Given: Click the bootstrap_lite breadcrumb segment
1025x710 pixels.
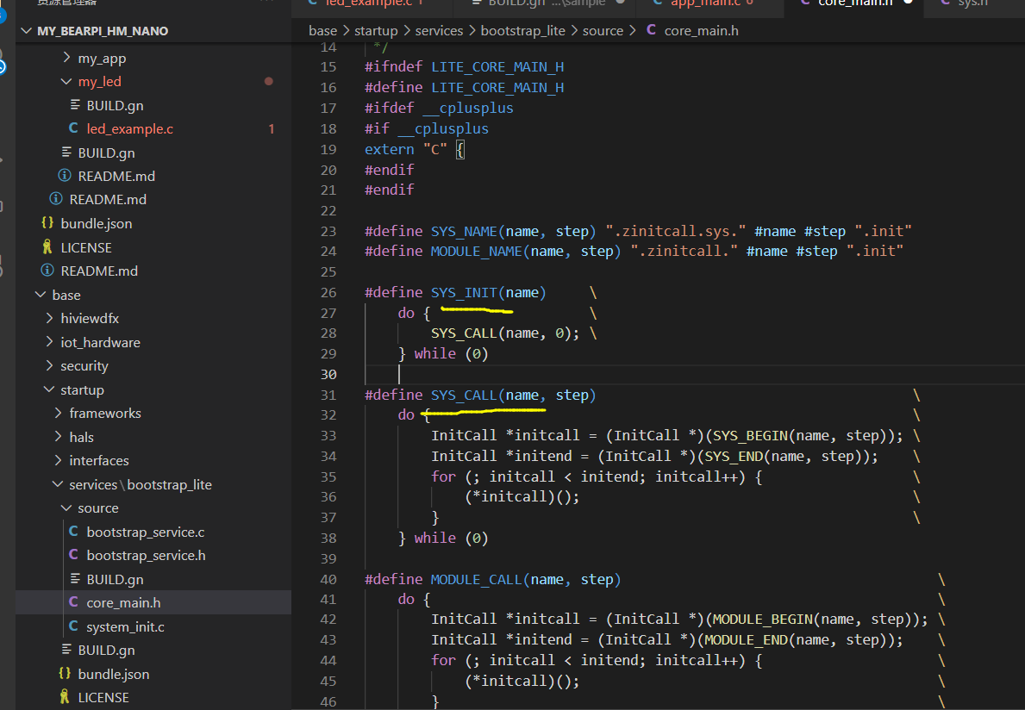Looking at the screenshot, I should click(x=523, y=31).
